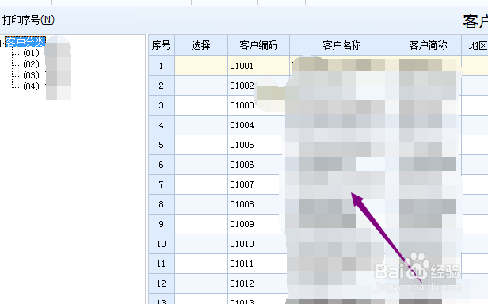Click customer code 01006 cell
Image resolution: width=488 pixels, height=304 pixels.
pyautogui.click(x=258, y=165)
